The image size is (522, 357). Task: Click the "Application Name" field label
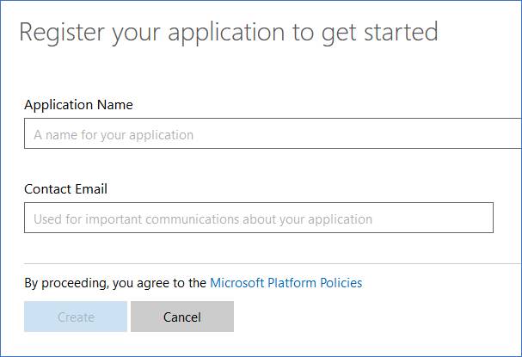[x=78, y=105]
